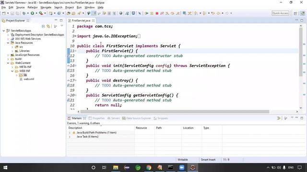
Task: Expand the Deployment Descriptor node
Action: click(x=8, y=35)
